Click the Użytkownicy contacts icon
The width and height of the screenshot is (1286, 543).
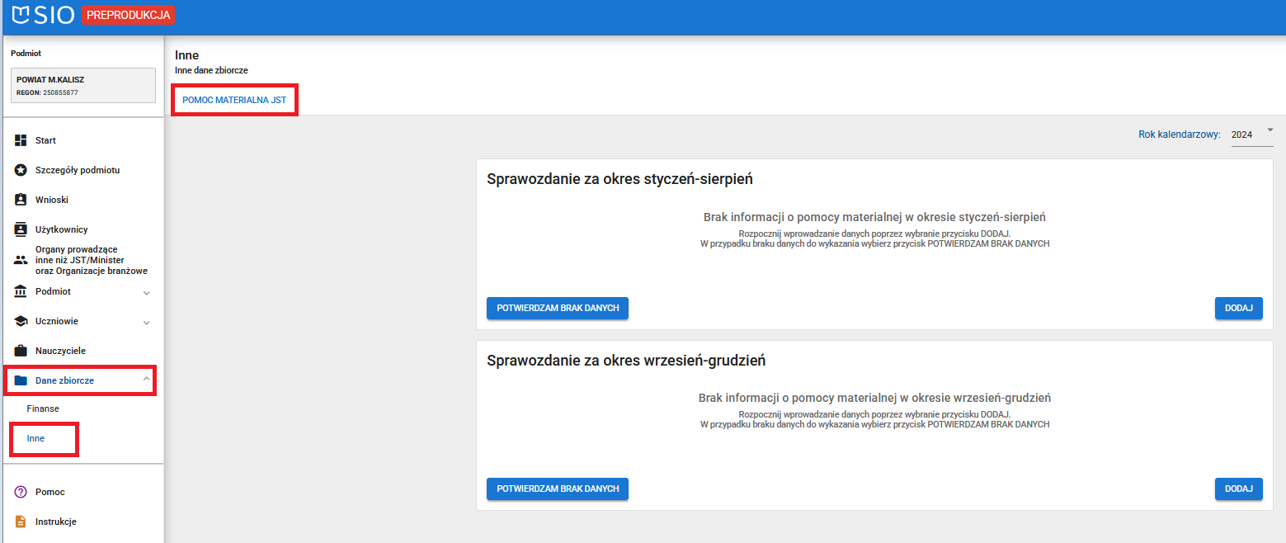click(x=21, y=229)
